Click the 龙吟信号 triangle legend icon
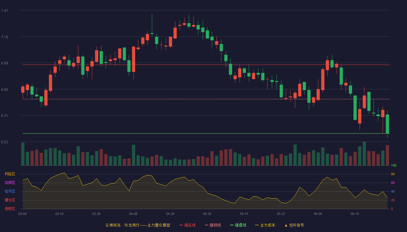The width and height of the screenshot is (407, 232). (x=286, y=225)
